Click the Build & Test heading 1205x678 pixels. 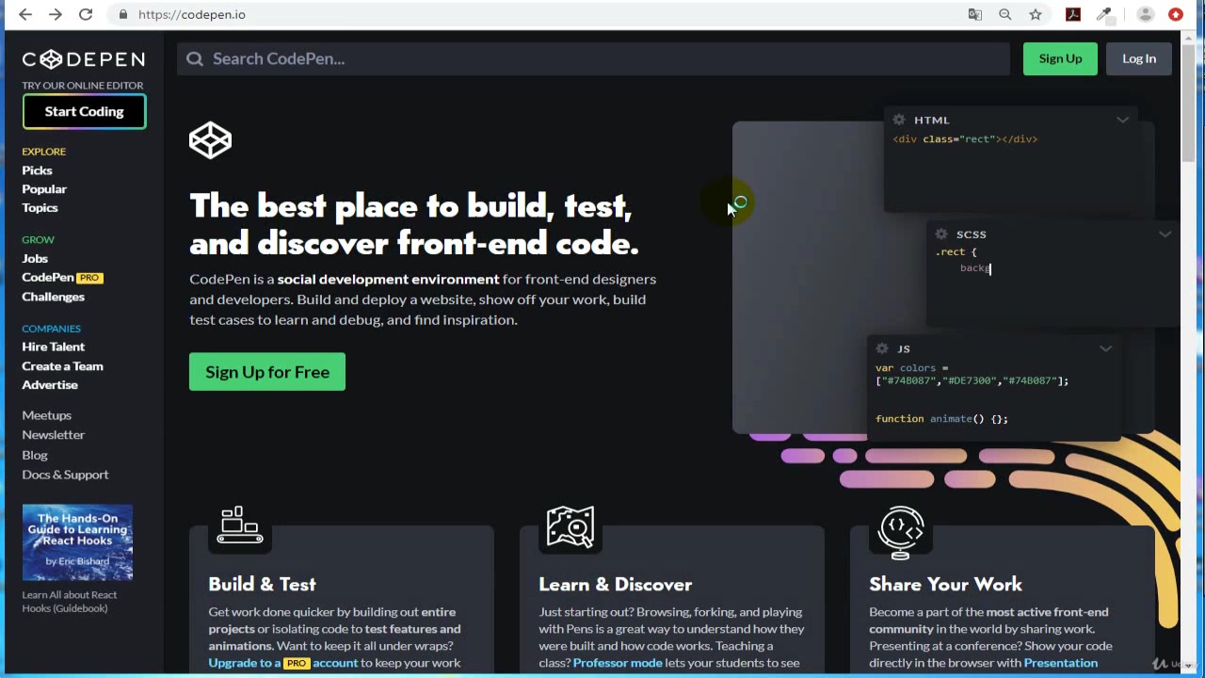coord(262,584)
